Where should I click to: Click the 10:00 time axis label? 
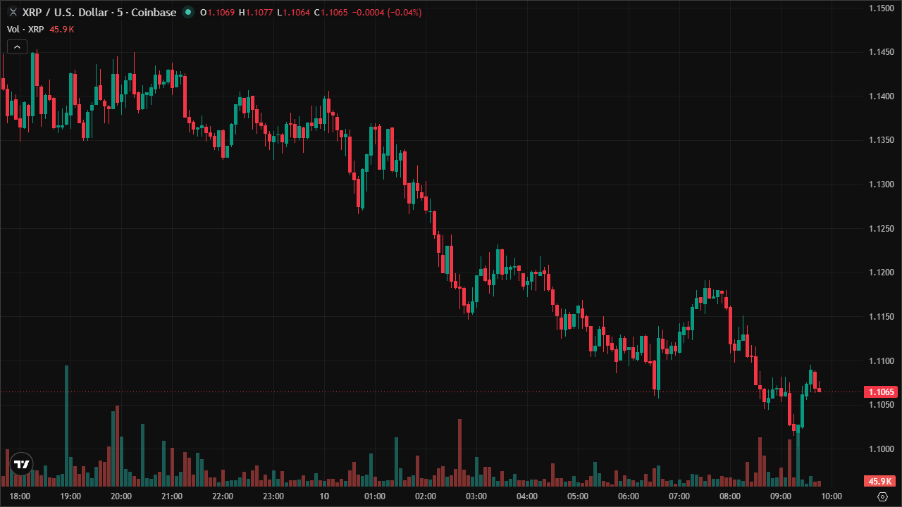(832, 496)
